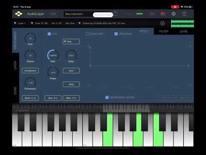Select the ZONE side tab

(15, 91)
